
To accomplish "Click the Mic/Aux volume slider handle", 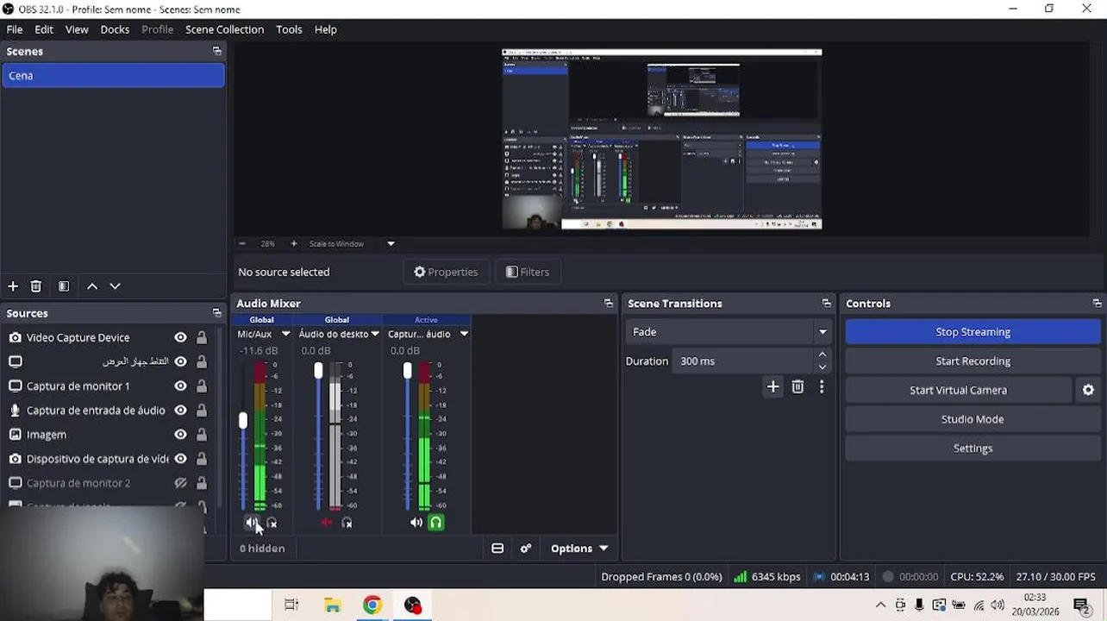I will 243,421.
